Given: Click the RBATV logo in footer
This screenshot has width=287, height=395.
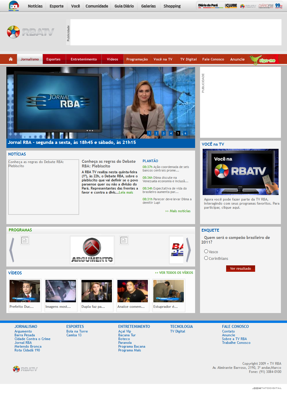Looking at the screenshot, I should [x=25, y=369].
